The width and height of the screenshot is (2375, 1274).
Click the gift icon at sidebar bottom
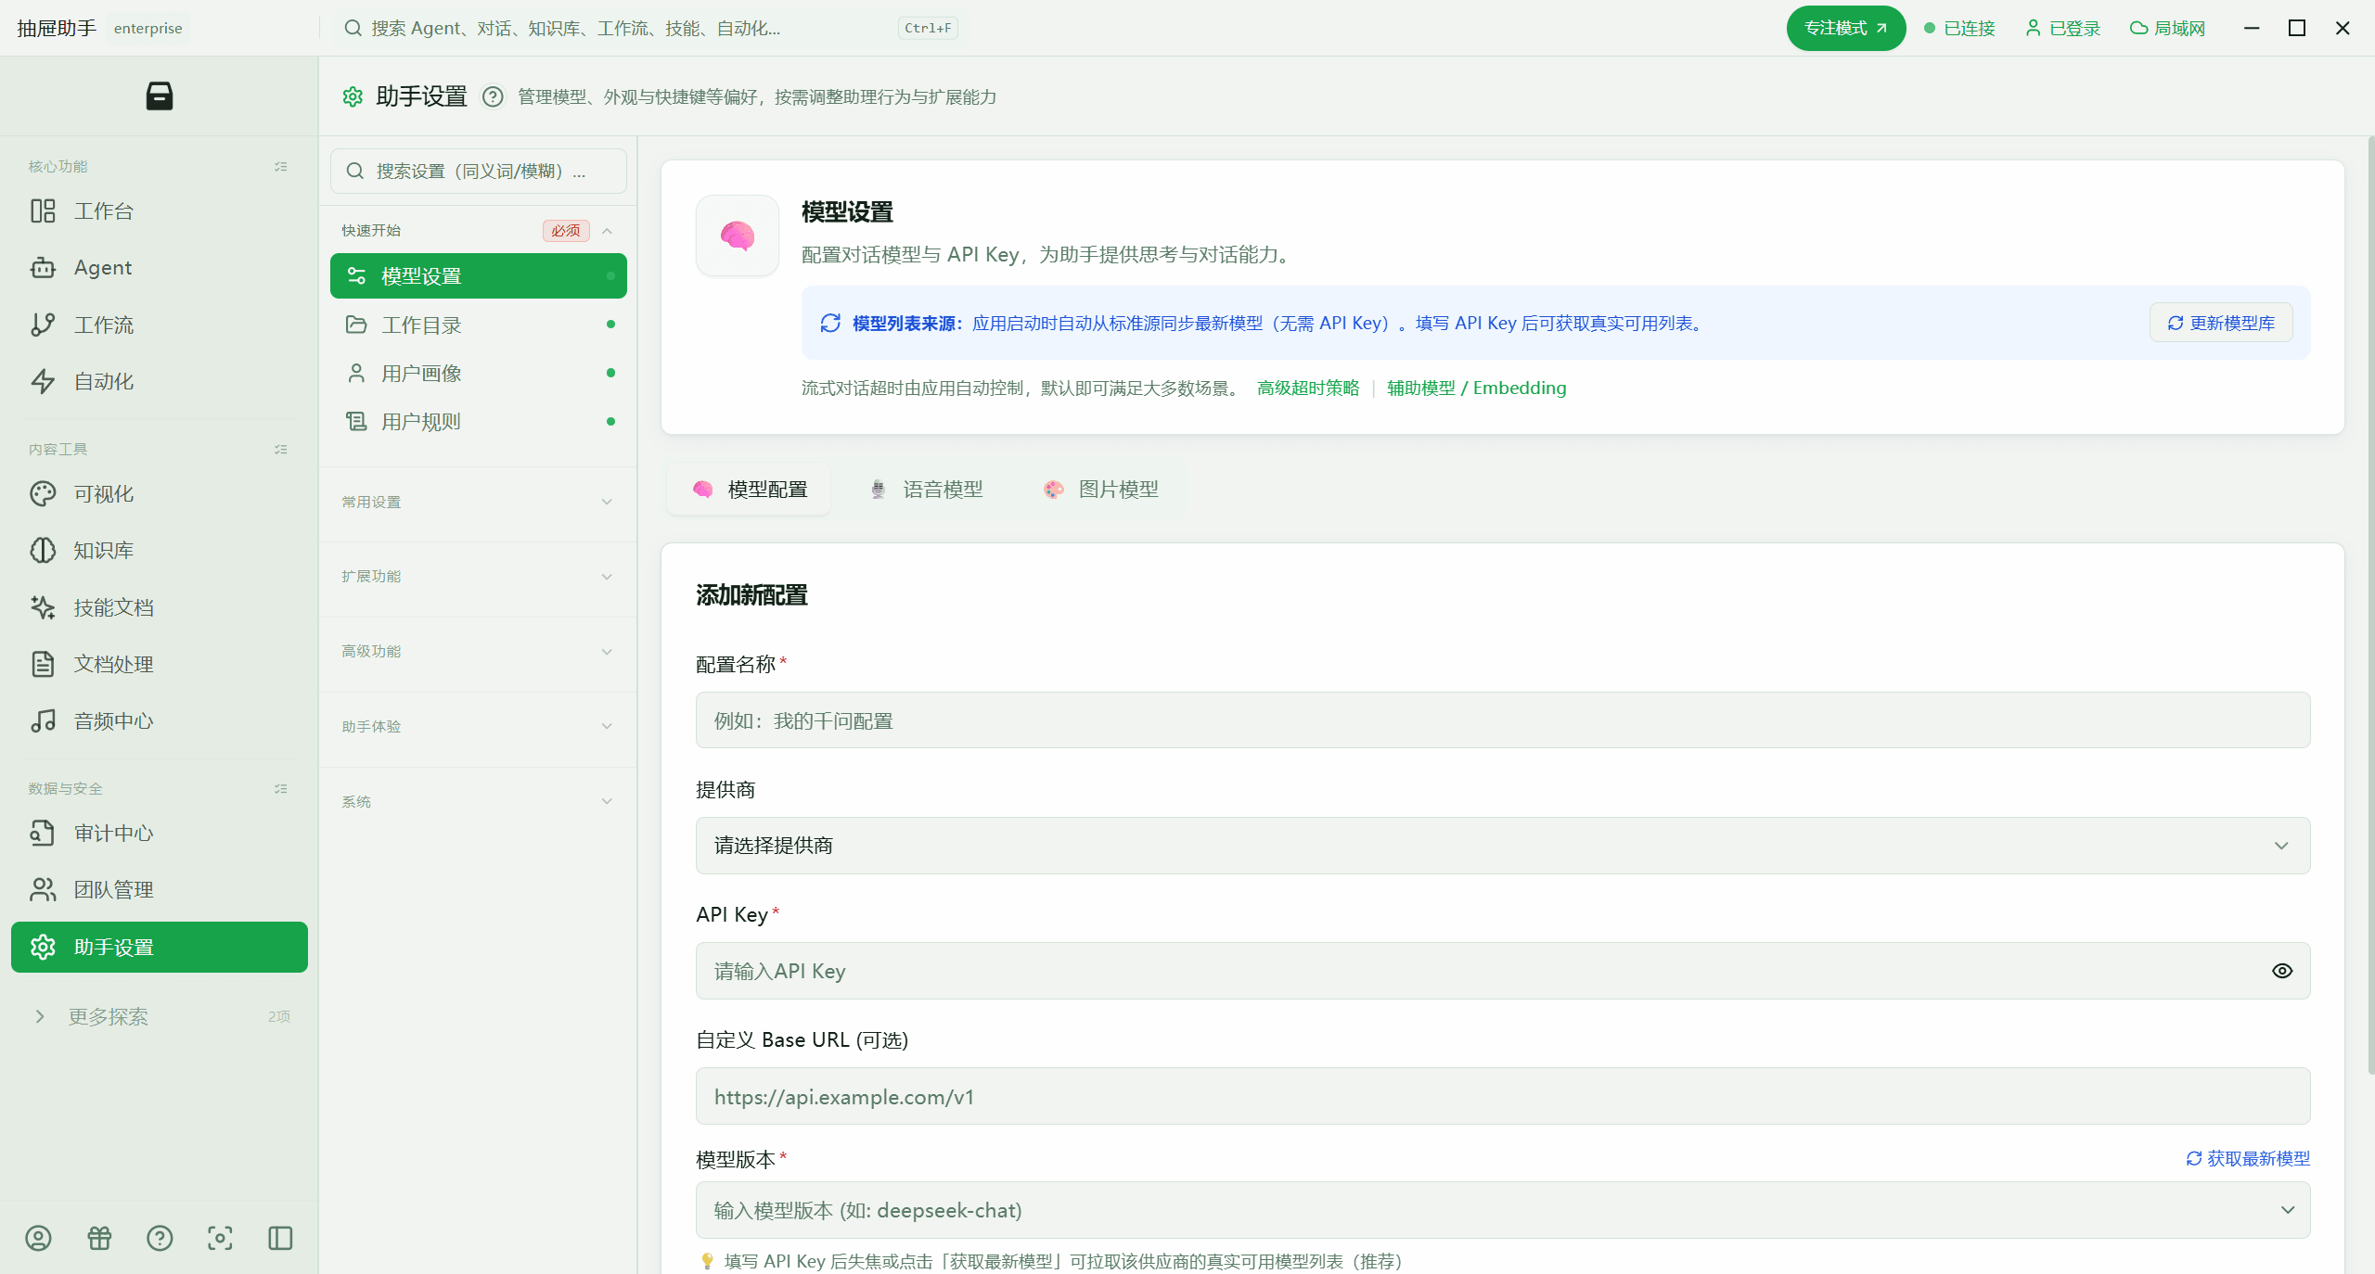click(x=99, y=1238)
